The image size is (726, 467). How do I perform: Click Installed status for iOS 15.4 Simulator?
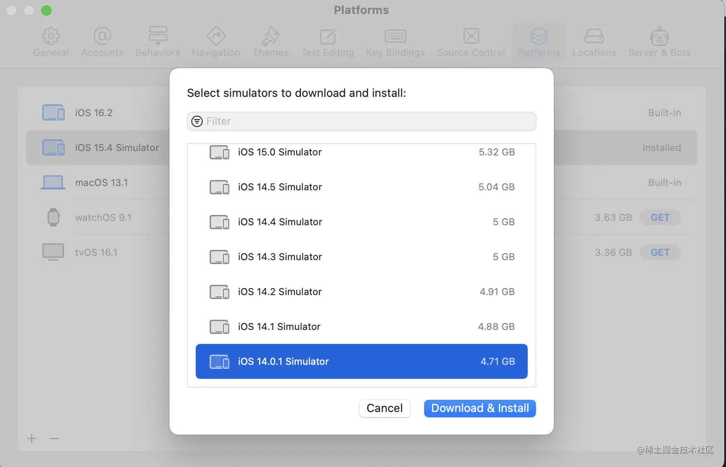point(662,148)
